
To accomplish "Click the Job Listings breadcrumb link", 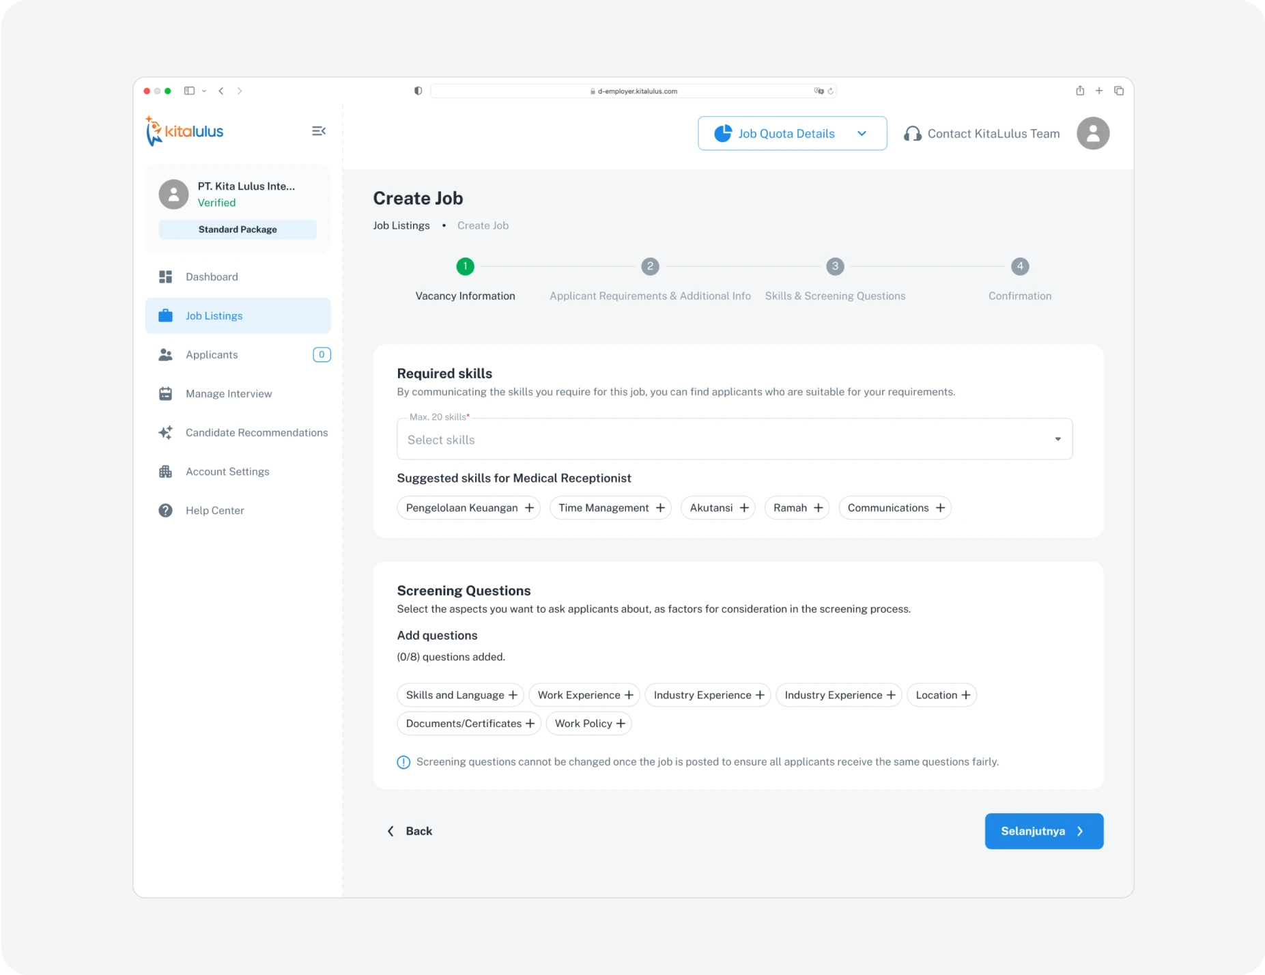I will click(401, 226).
